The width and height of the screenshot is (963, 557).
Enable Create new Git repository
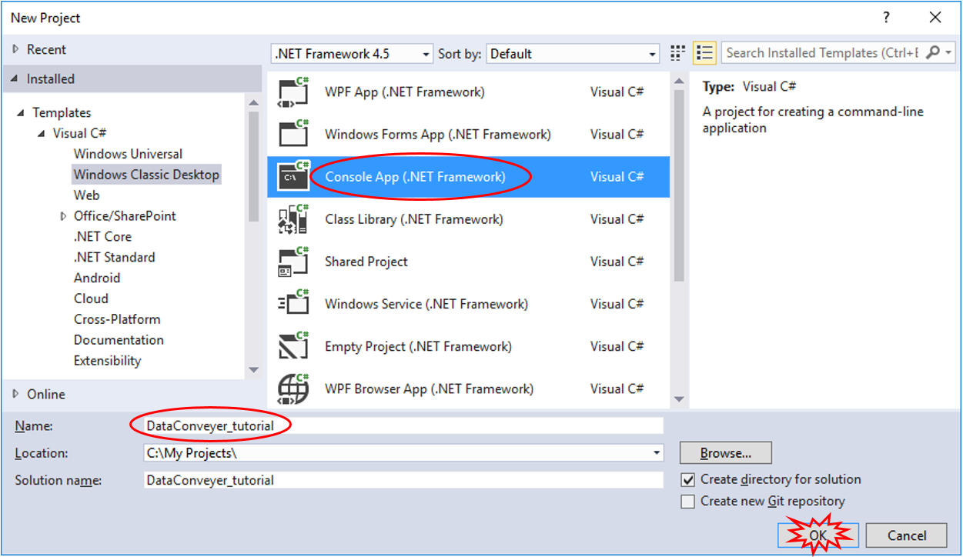pyautogui.click(x=687, y=501)
